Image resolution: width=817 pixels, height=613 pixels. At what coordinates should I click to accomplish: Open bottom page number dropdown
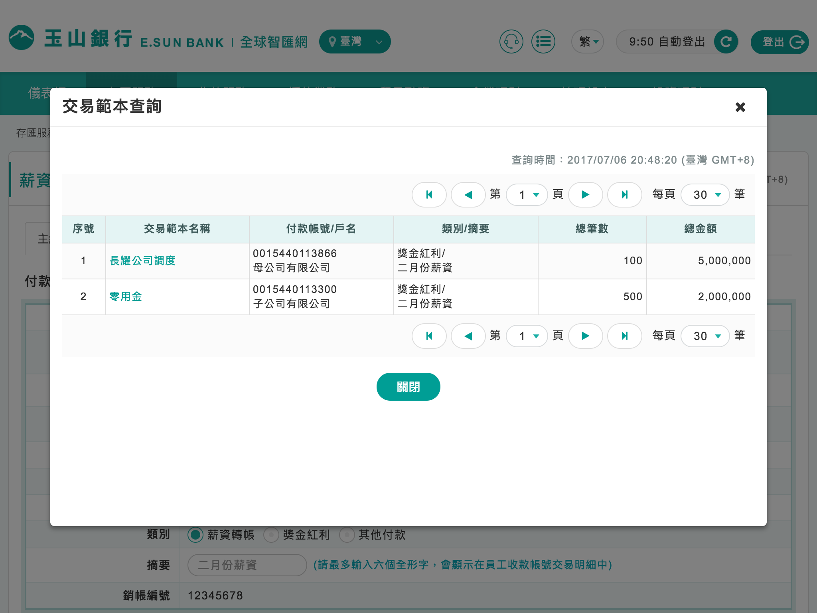pos(527,336)
